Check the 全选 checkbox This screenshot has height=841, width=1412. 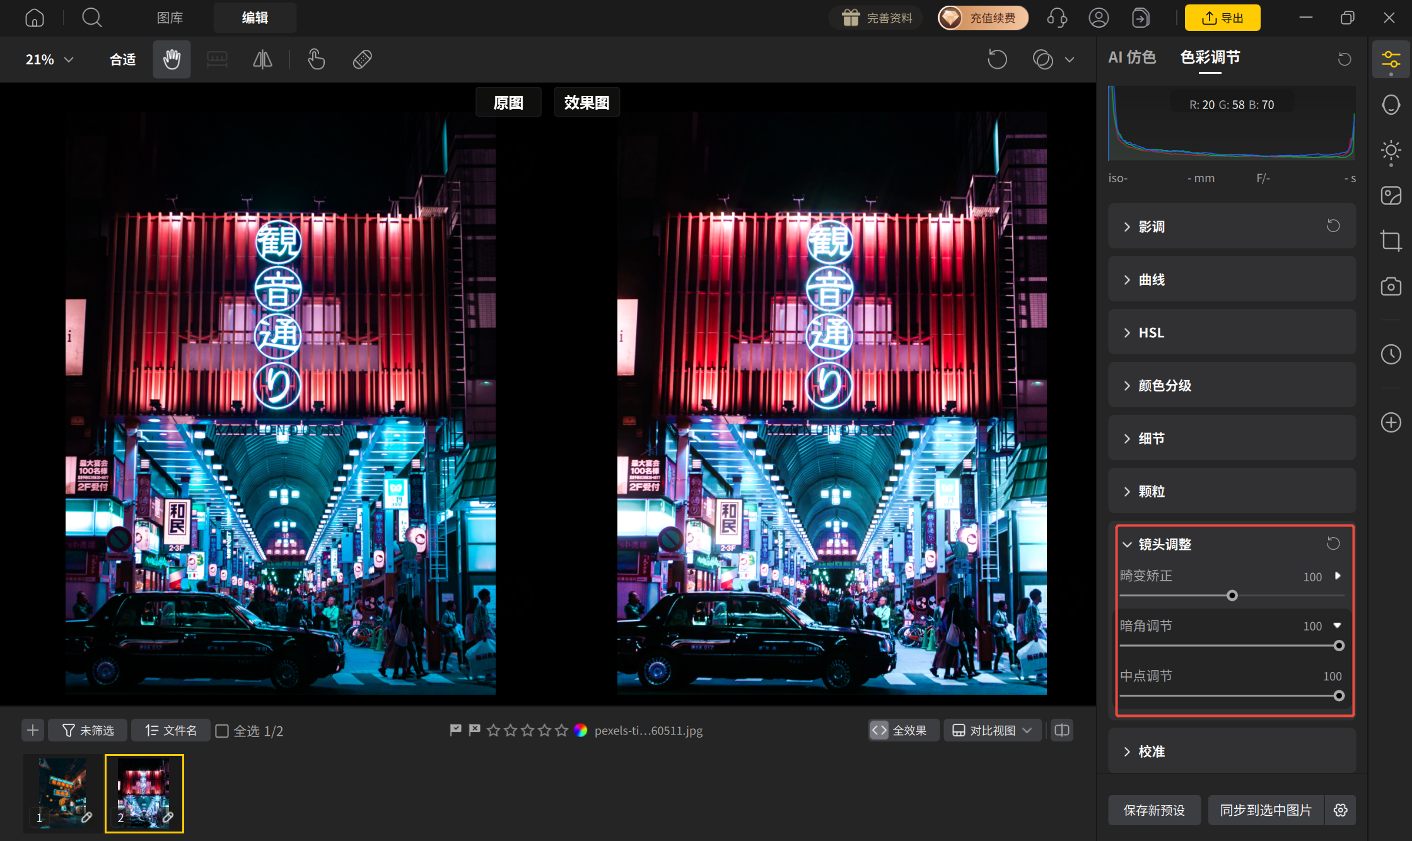(222, 731)
